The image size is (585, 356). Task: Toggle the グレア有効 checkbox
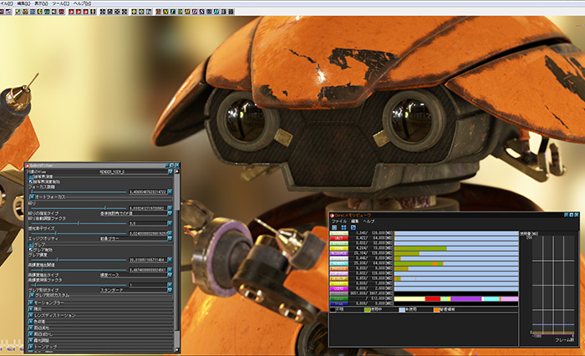click(x=31, y=250)
